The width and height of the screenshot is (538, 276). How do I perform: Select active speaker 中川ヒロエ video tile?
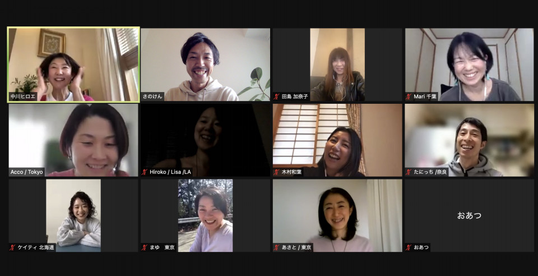tap(73, 65)
